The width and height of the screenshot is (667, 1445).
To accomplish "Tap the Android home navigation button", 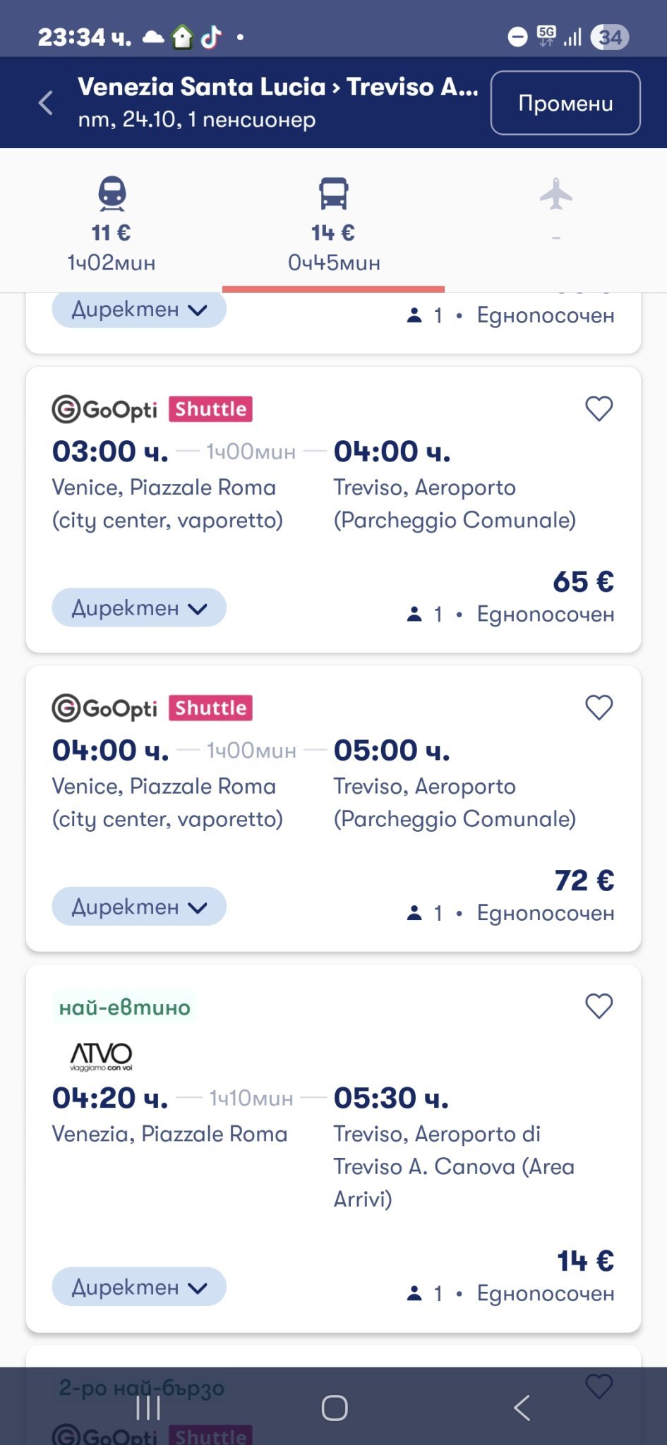I will 334,1408.
